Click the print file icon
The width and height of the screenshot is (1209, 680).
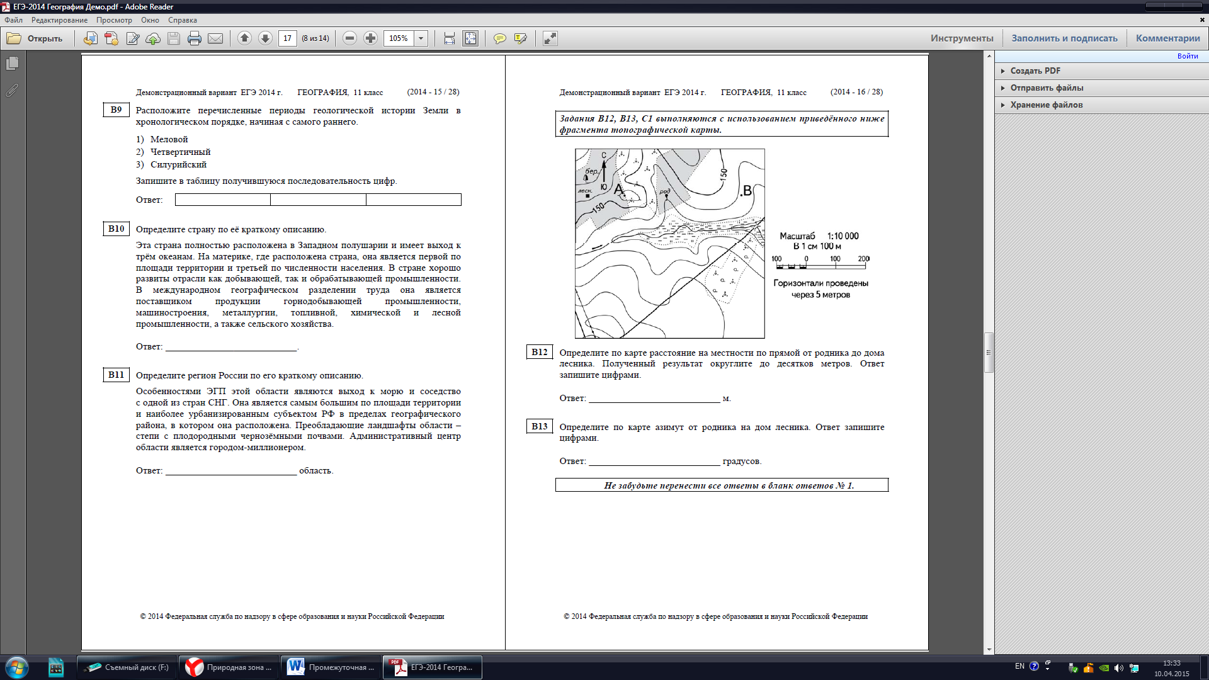point(195,38)
